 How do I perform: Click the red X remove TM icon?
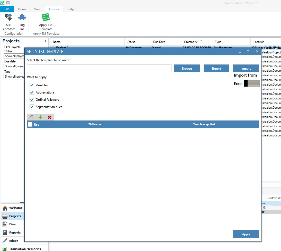49,117
